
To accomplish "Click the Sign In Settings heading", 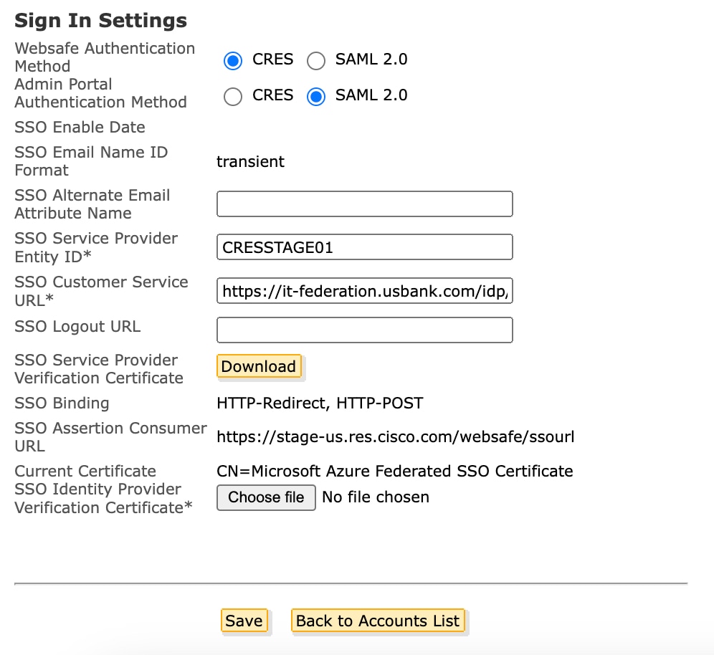I will pos(102,20).
